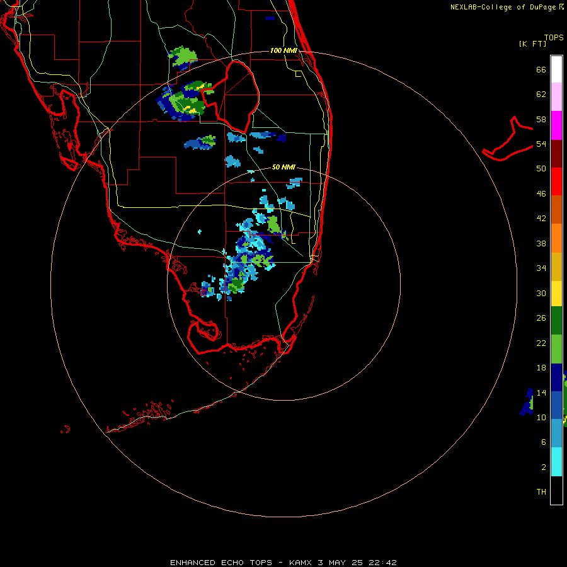Click the "3 MAY 25" date in the caption

pyautogui.click(x=340, y=563)
